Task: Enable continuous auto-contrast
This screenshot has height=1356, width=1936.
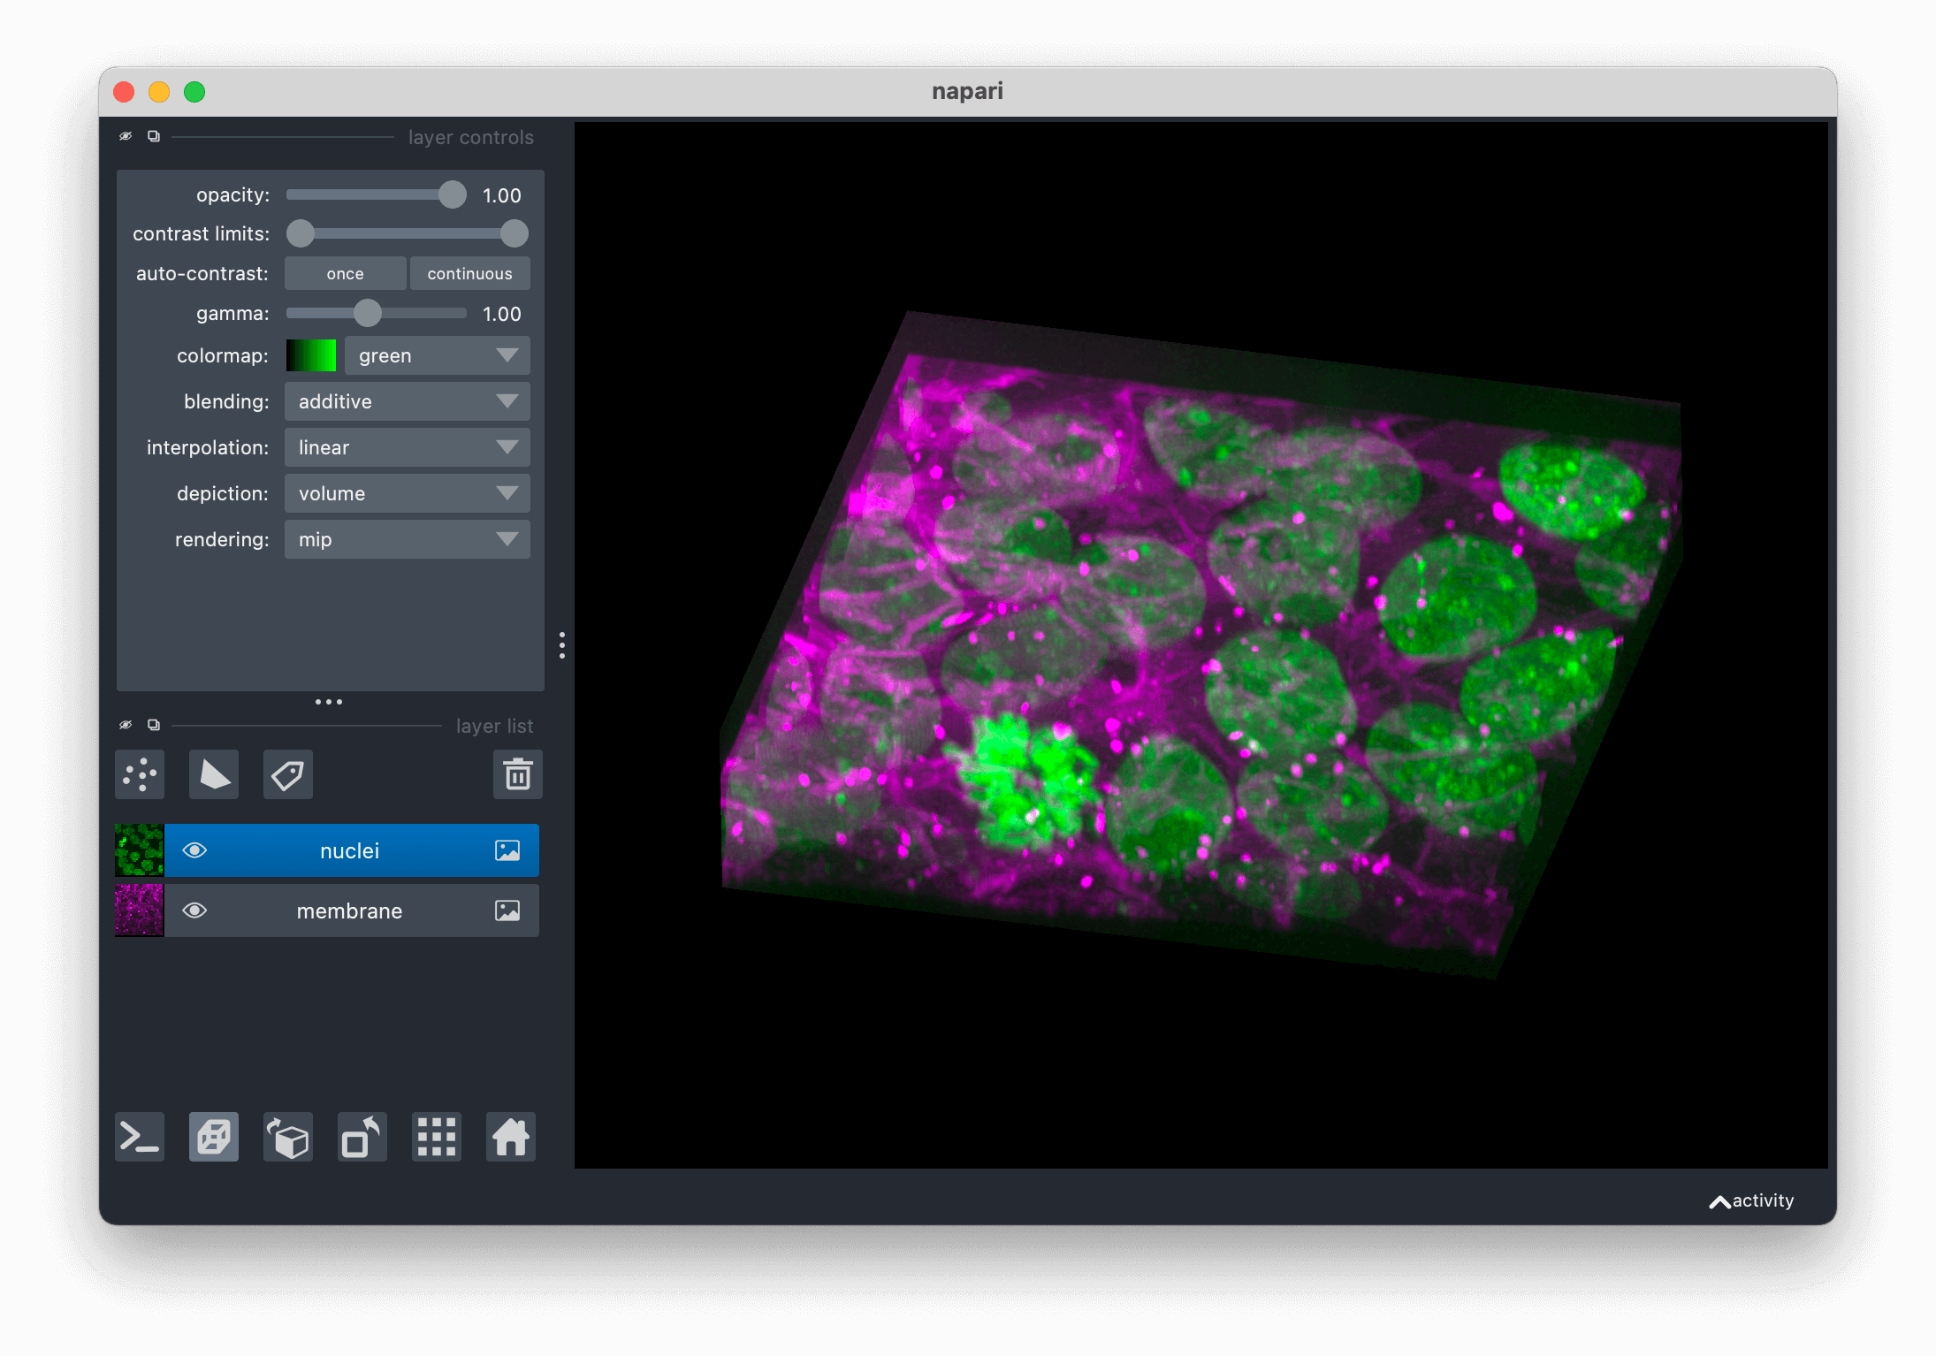Action: [469, 274]
